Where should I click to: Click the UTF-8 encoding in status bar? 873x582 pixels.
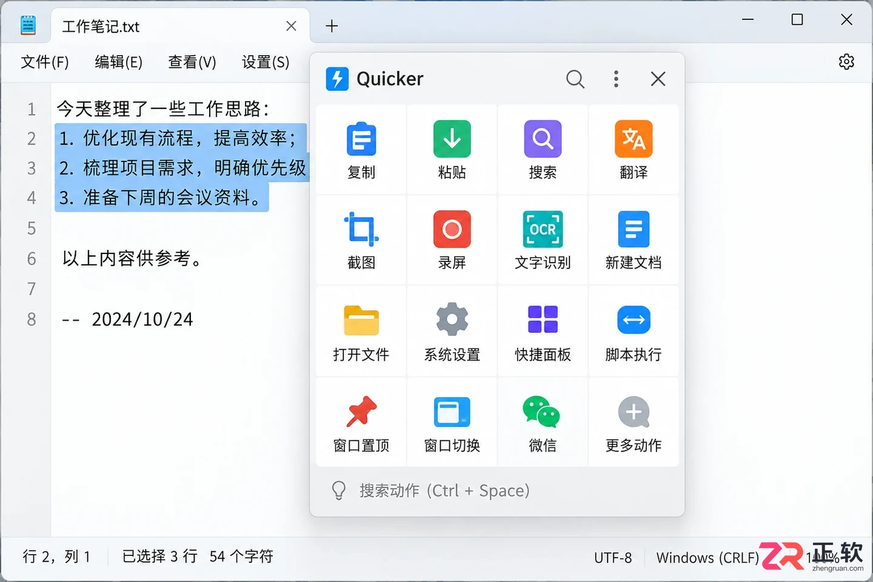[x=613, y=557]
